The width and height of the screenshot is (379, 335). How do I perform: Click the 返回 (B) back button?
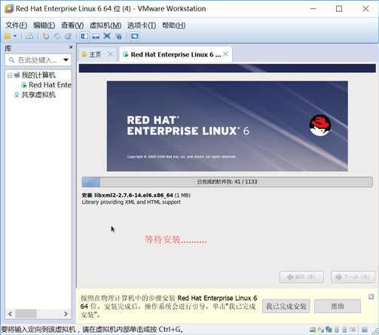tap(301, 277)
